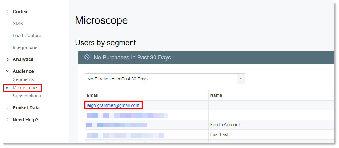Screen dimensions: 339x148
Task: Expand the Need Help? chevron
Action: coord(8,120)
